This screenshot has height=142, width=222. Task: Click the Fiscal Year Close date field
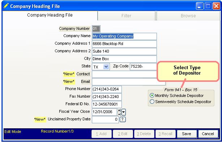point(104,112)
